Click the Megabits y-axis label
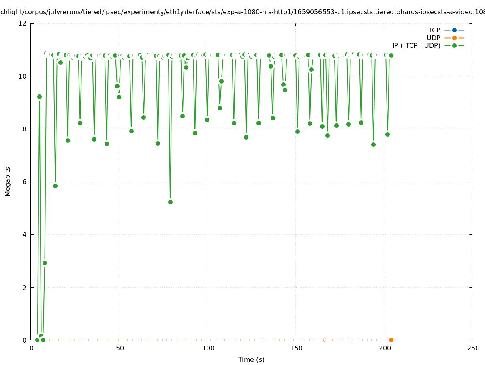Screen dimensions: 485x365 coord(8,181)
